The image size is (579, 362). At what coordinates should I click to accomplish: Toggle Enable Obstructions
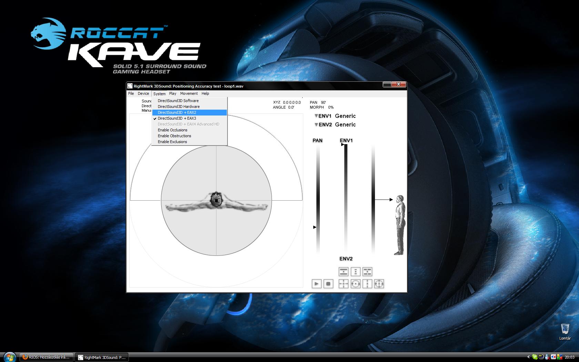point(189,136)
